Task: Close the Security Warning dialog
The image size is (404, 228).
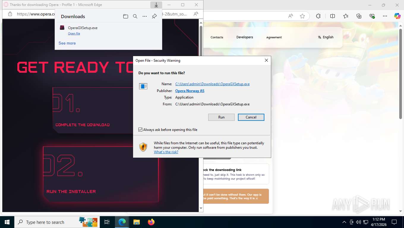Action: pos(266,60)
